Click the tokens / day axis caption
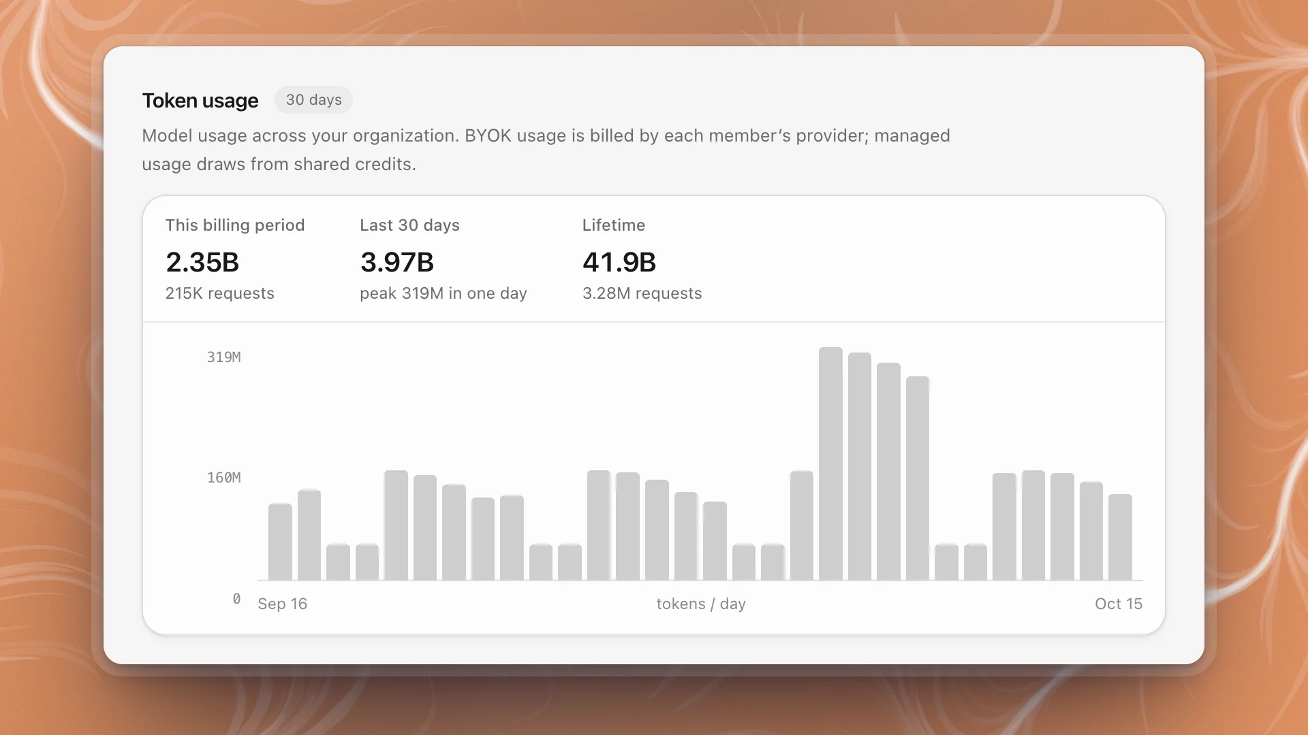The height and width of the screenshot is (735, 1308). 701,604
